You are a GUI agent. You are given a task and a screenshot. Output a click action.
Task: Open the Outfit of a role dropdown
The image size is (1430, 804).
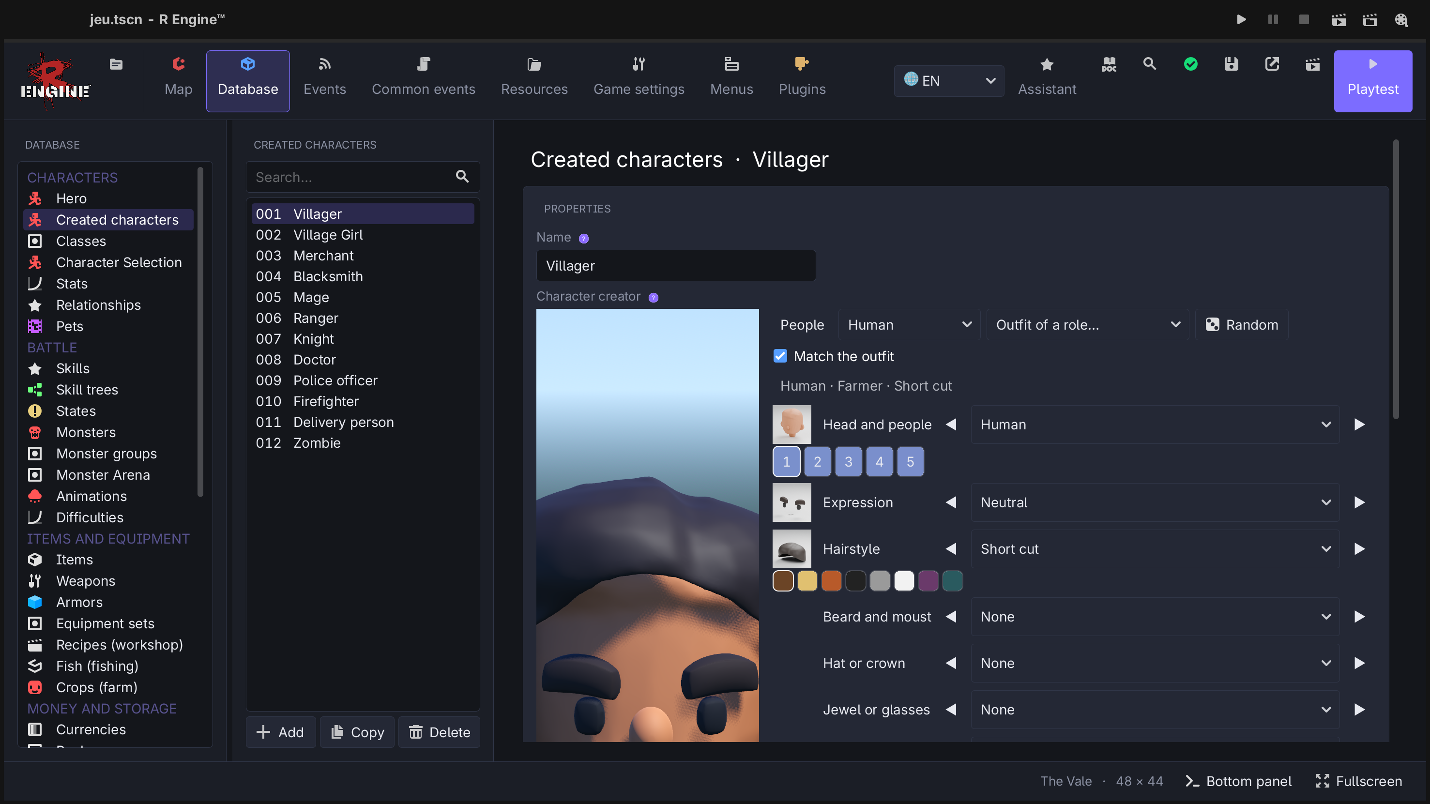coord(1087,325)
